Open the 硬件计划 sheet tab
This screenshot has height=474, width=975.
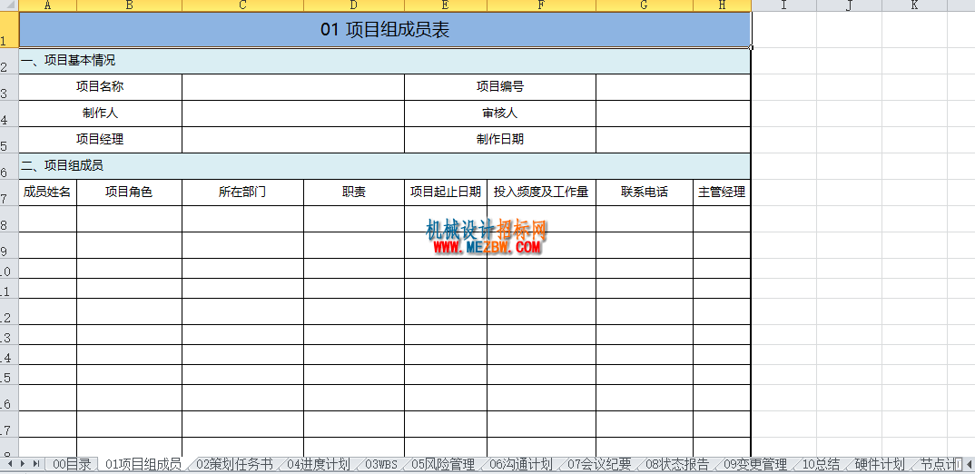880,464
